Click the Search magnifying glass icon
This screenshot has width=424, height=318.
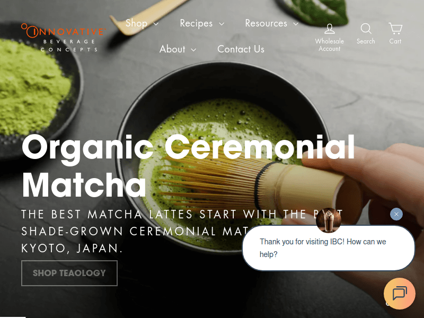pos(366,29)
